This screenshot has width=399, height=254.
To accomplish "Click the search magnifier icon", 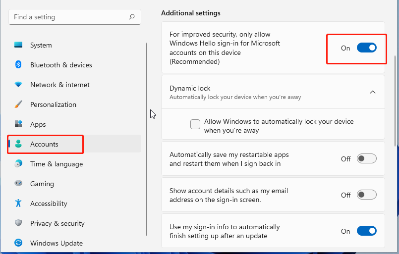I will 132,17.
